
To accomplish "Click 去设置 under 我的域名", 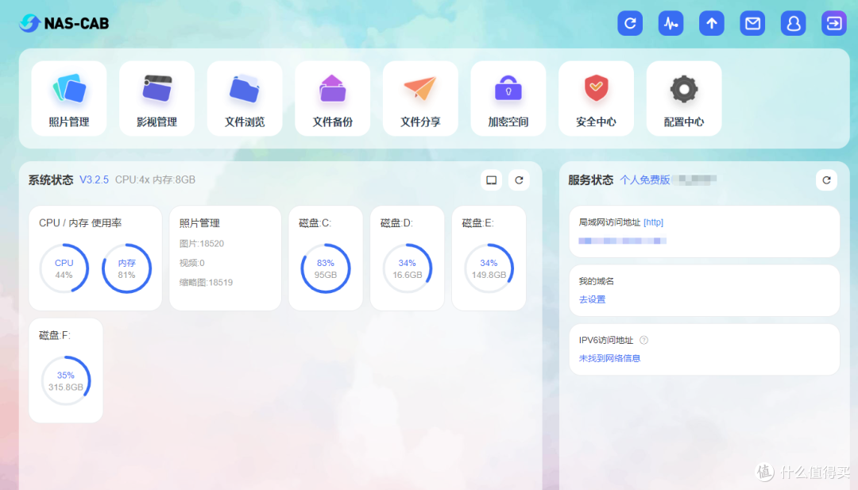I will 592,299.
